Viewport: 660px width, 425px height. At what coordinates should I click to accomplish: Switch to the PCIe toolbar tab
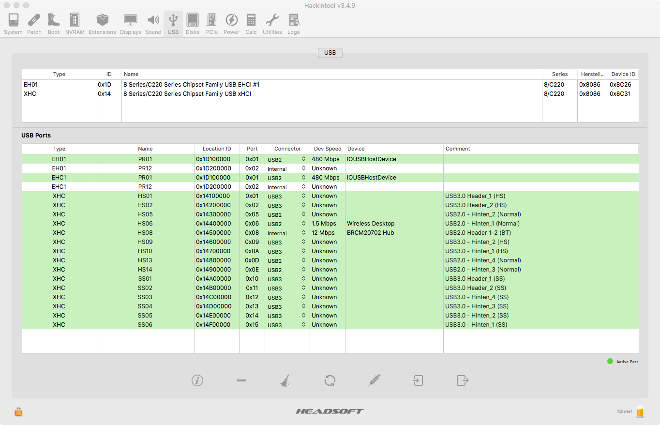[211, 24]
